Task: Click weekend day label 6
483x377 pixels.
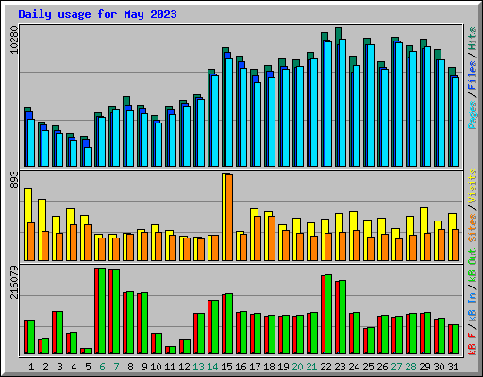Action: click(102, 367)
